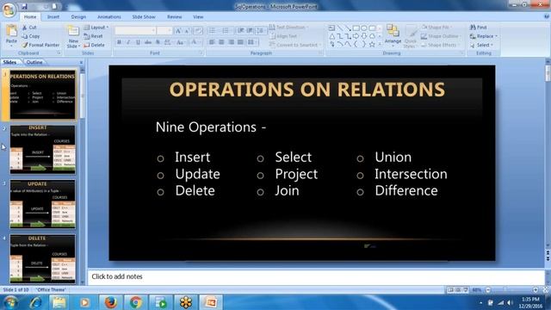This screenshot has width=551, height=310.
Task: Switch to the Animations tab
Action: 109,17
